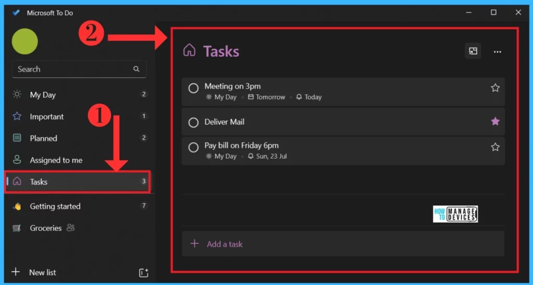Image resolution: width=533 pixels, height=285 pixels.
Task: Minimize the Microsoft To Do window
Action: pos(469,12)
